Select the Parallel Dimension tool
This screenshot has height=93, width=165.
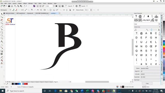(2, 45)
